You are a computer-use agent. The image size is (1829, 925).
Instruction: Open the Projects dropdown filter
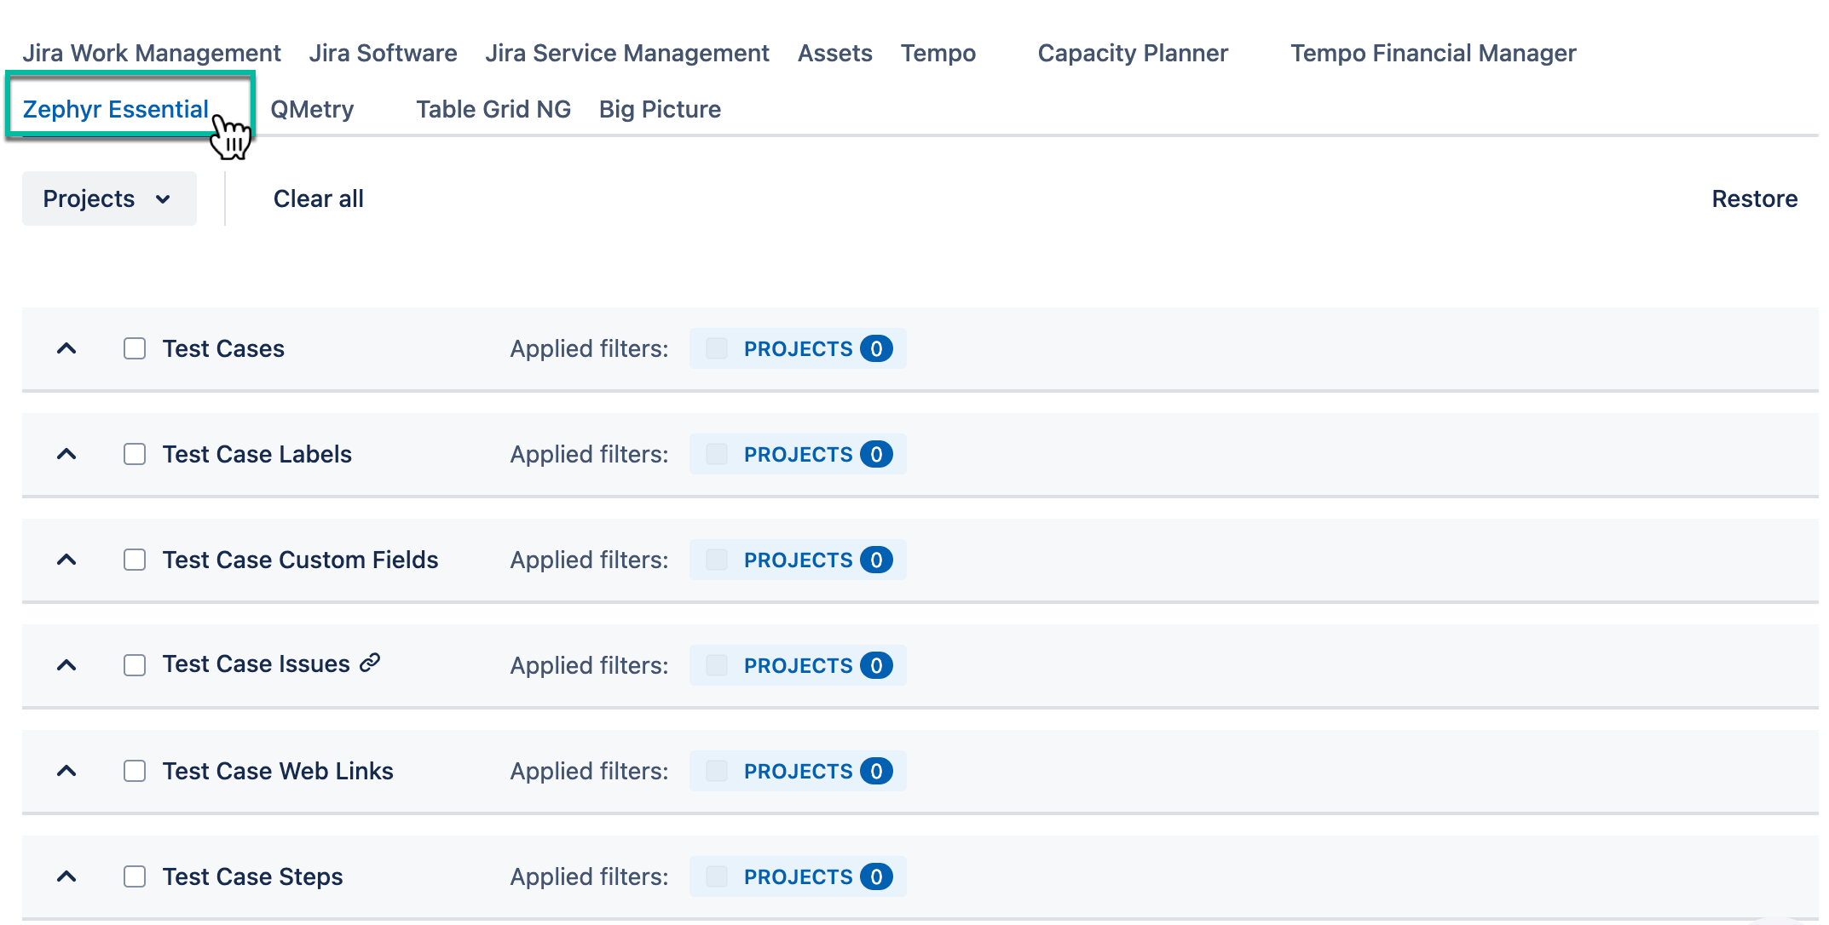click(x=109, y=198)
